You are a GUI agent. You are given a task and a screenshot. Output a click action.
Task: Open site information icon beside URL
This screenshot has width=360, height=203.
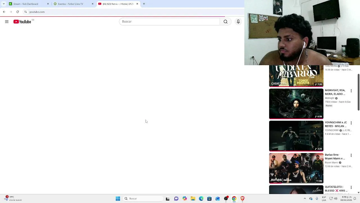coord(26,12)
